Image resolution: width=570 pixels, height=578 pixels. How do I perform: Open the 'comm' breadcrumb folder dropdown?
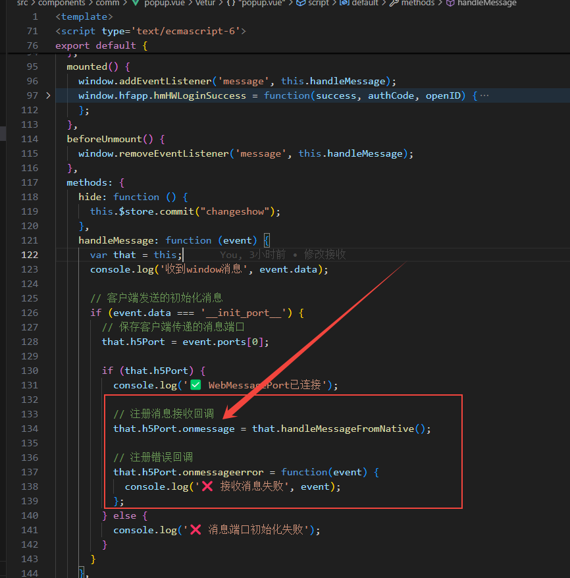coord(108,3)
